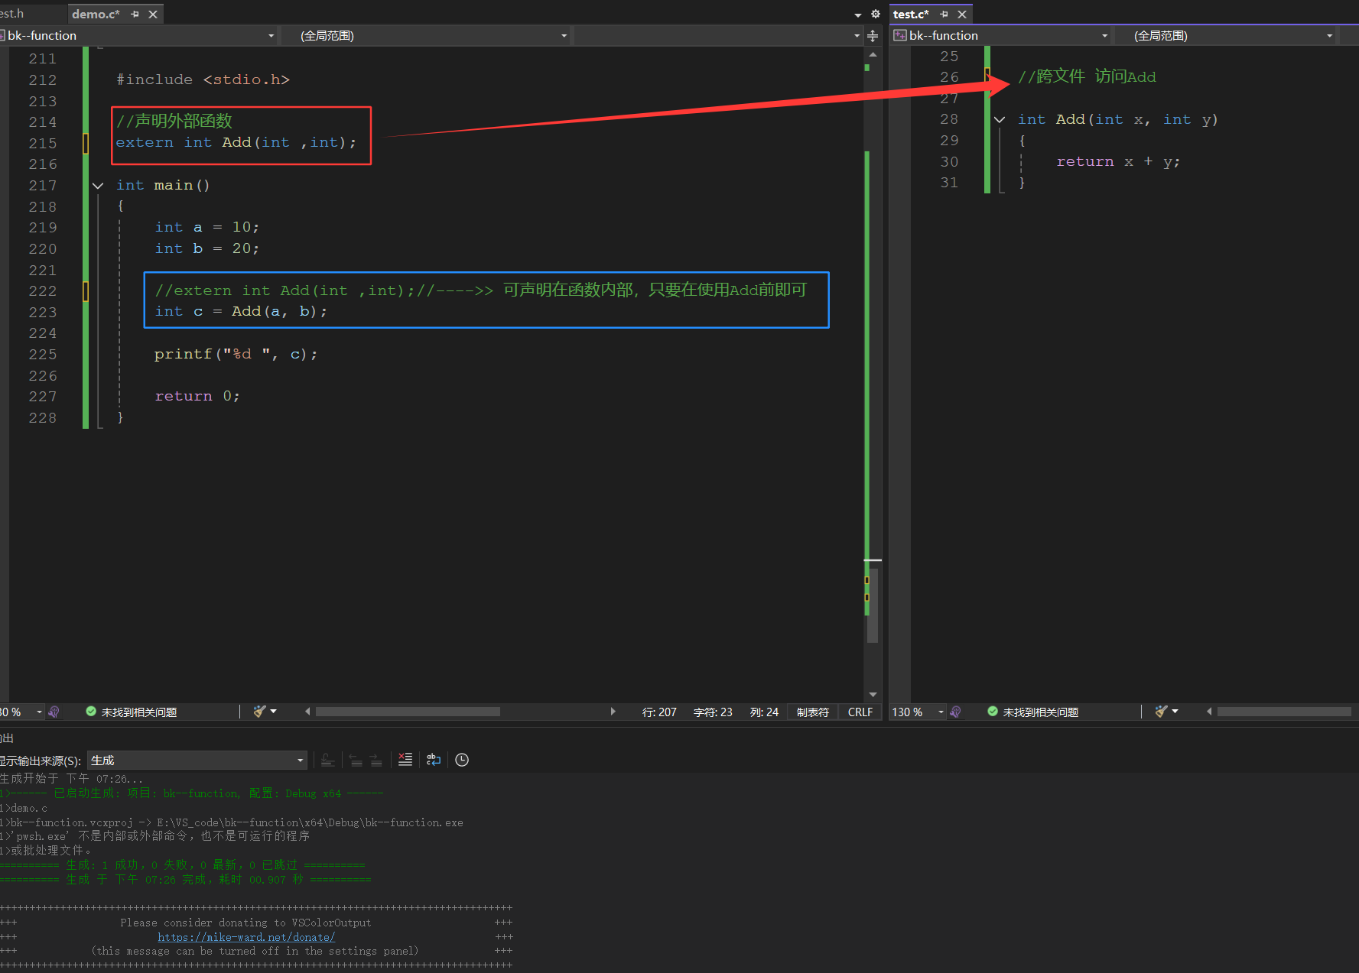
Task: Click the int c = Add(a, b); line
Action: (x=241, y=312)
